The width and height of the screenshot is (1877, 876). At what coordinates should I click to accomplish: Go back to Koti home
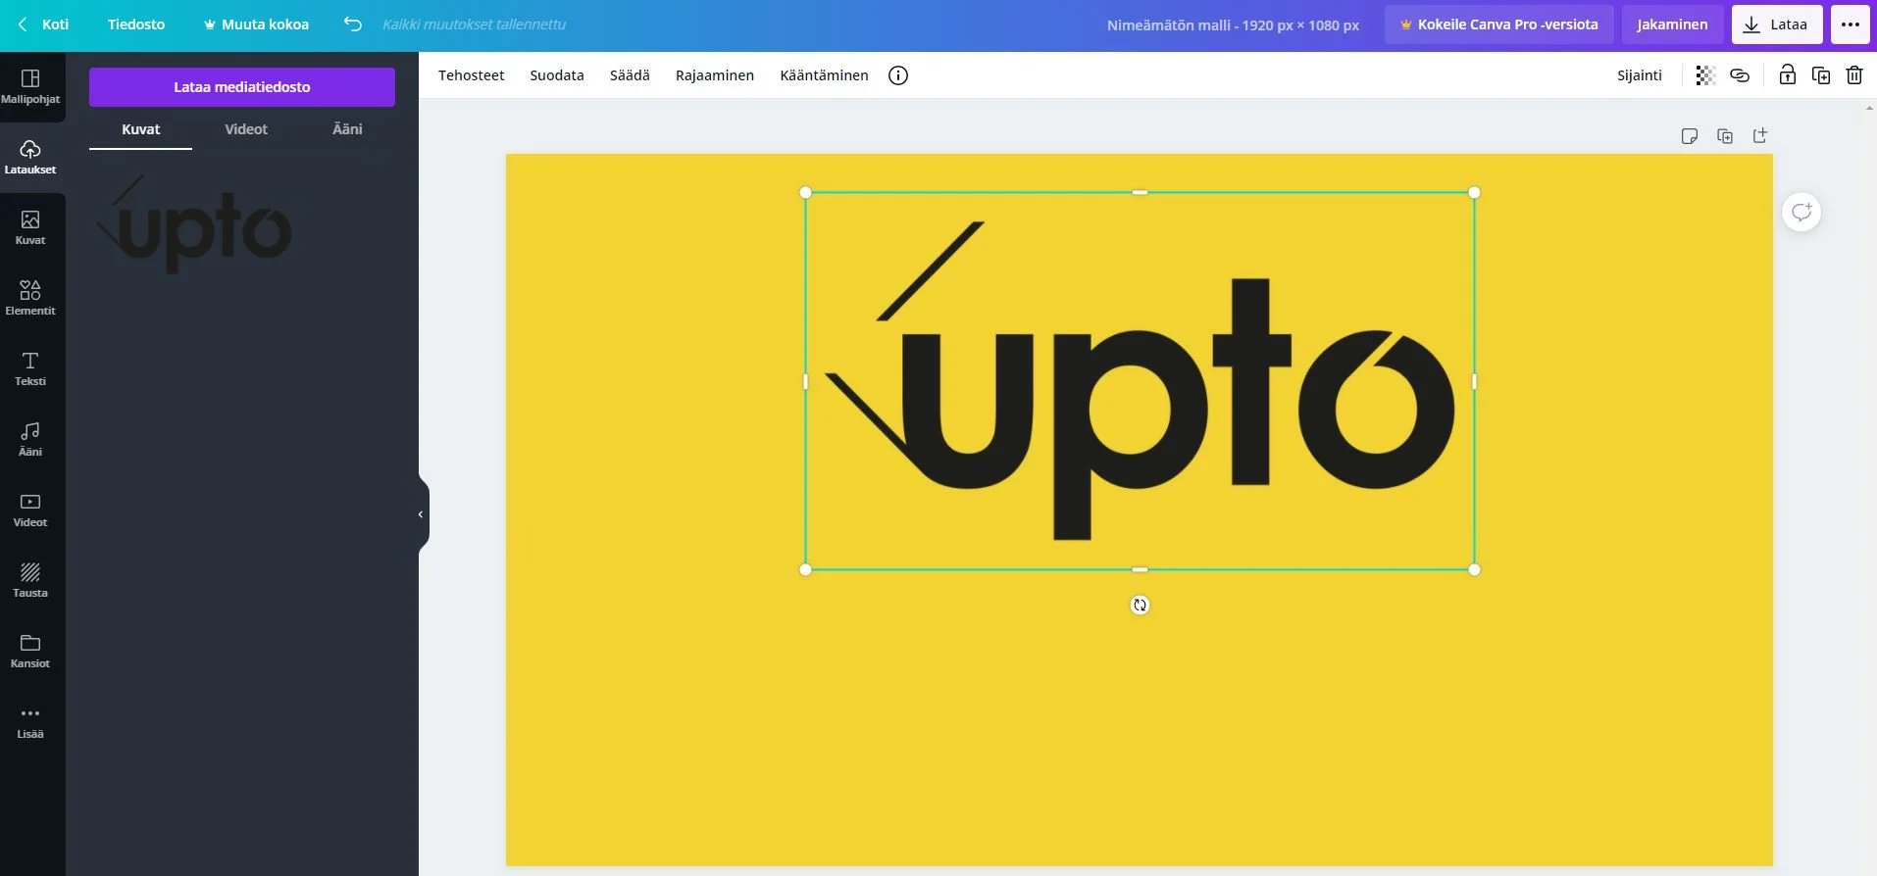click(x=43, y=24)
